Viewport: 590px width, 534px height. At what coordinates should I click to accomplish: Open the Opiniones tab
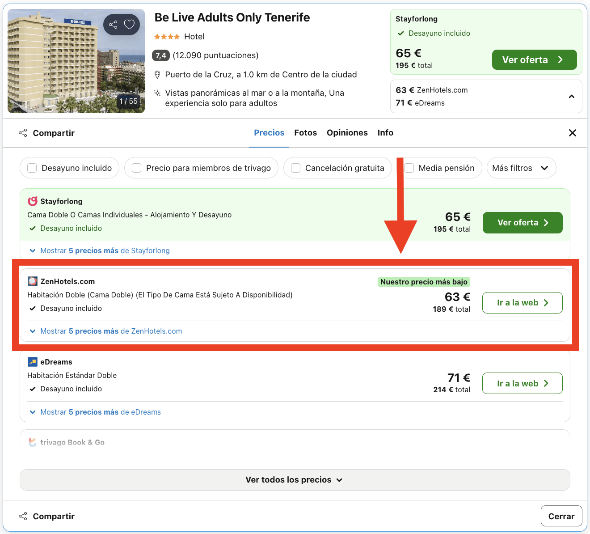tap(347, 133)
